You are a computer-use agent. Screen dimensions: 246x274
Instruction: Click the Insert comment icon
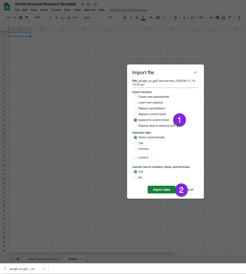tap(217, 18)
